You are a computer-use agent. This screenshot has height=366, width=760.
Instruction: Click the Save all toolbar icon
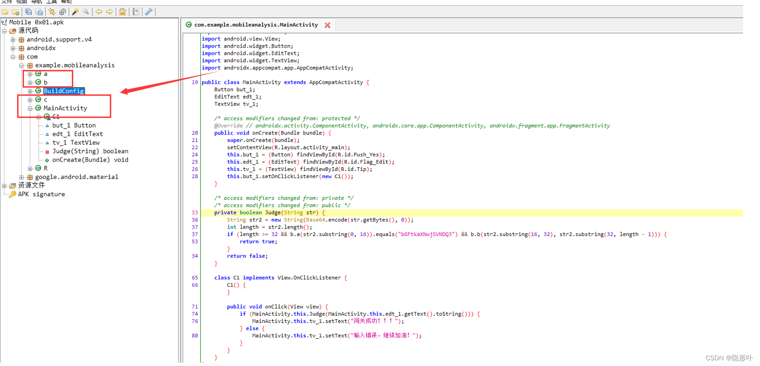point(28,12)
